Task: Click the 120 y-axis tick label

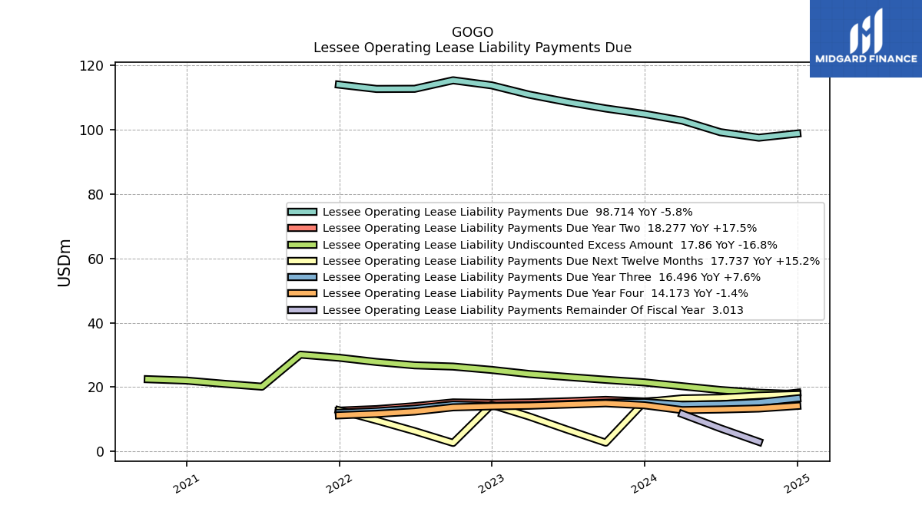Action: pyautogui.click(x=91, y=66)
